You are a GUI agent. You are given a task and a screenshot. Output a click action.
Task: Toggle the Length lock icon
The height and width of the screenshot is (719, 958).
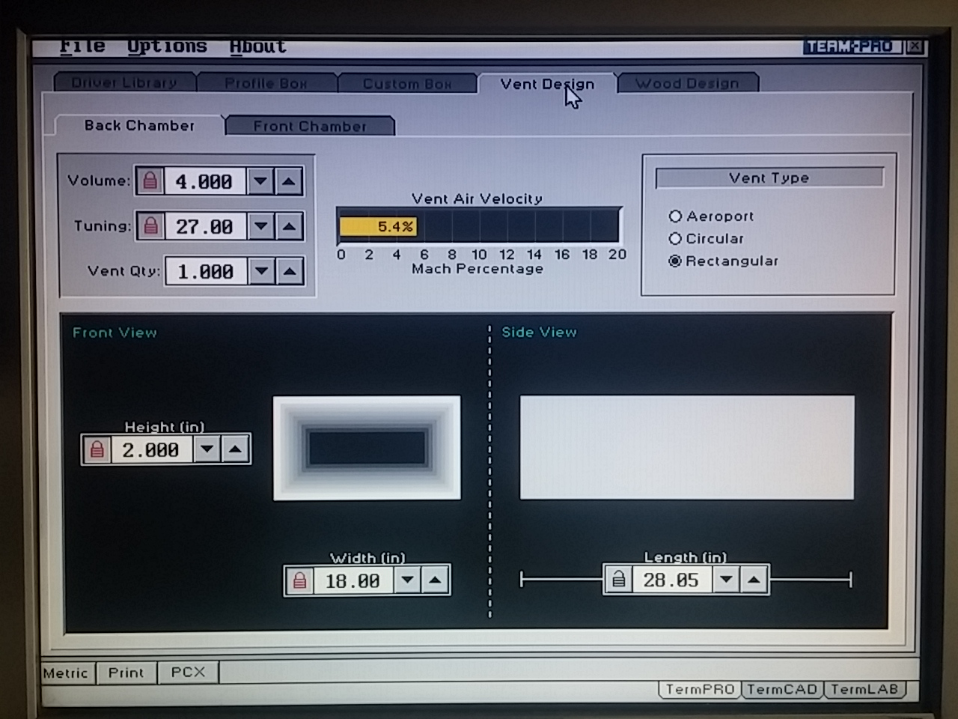[x=619, y=580]
